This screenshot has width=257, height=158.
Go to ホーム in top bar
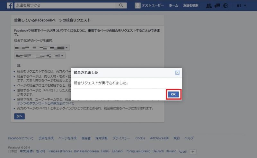point(173,5)
